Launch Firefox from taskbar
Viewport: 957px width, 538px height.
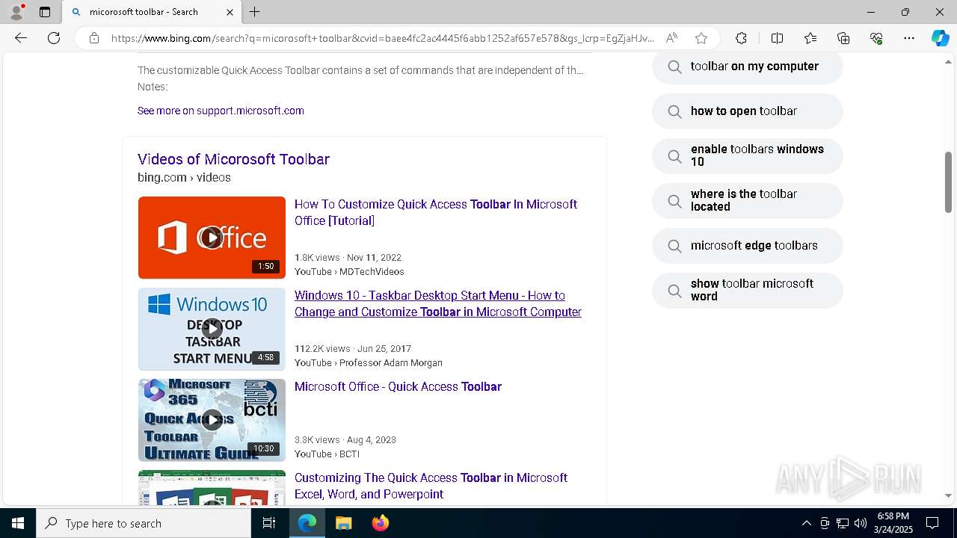(381, 523)
